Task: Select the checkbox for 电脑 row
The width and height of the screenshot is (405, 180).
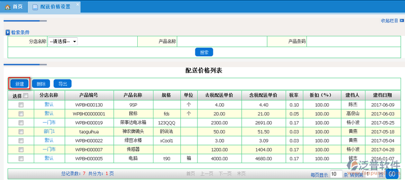Action: point(21,158)
